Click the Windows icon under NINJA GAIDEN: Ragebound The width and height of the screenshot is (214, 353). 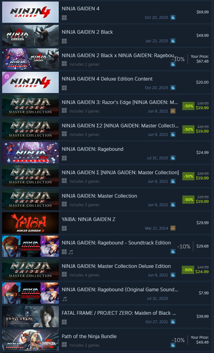(64, 158)
